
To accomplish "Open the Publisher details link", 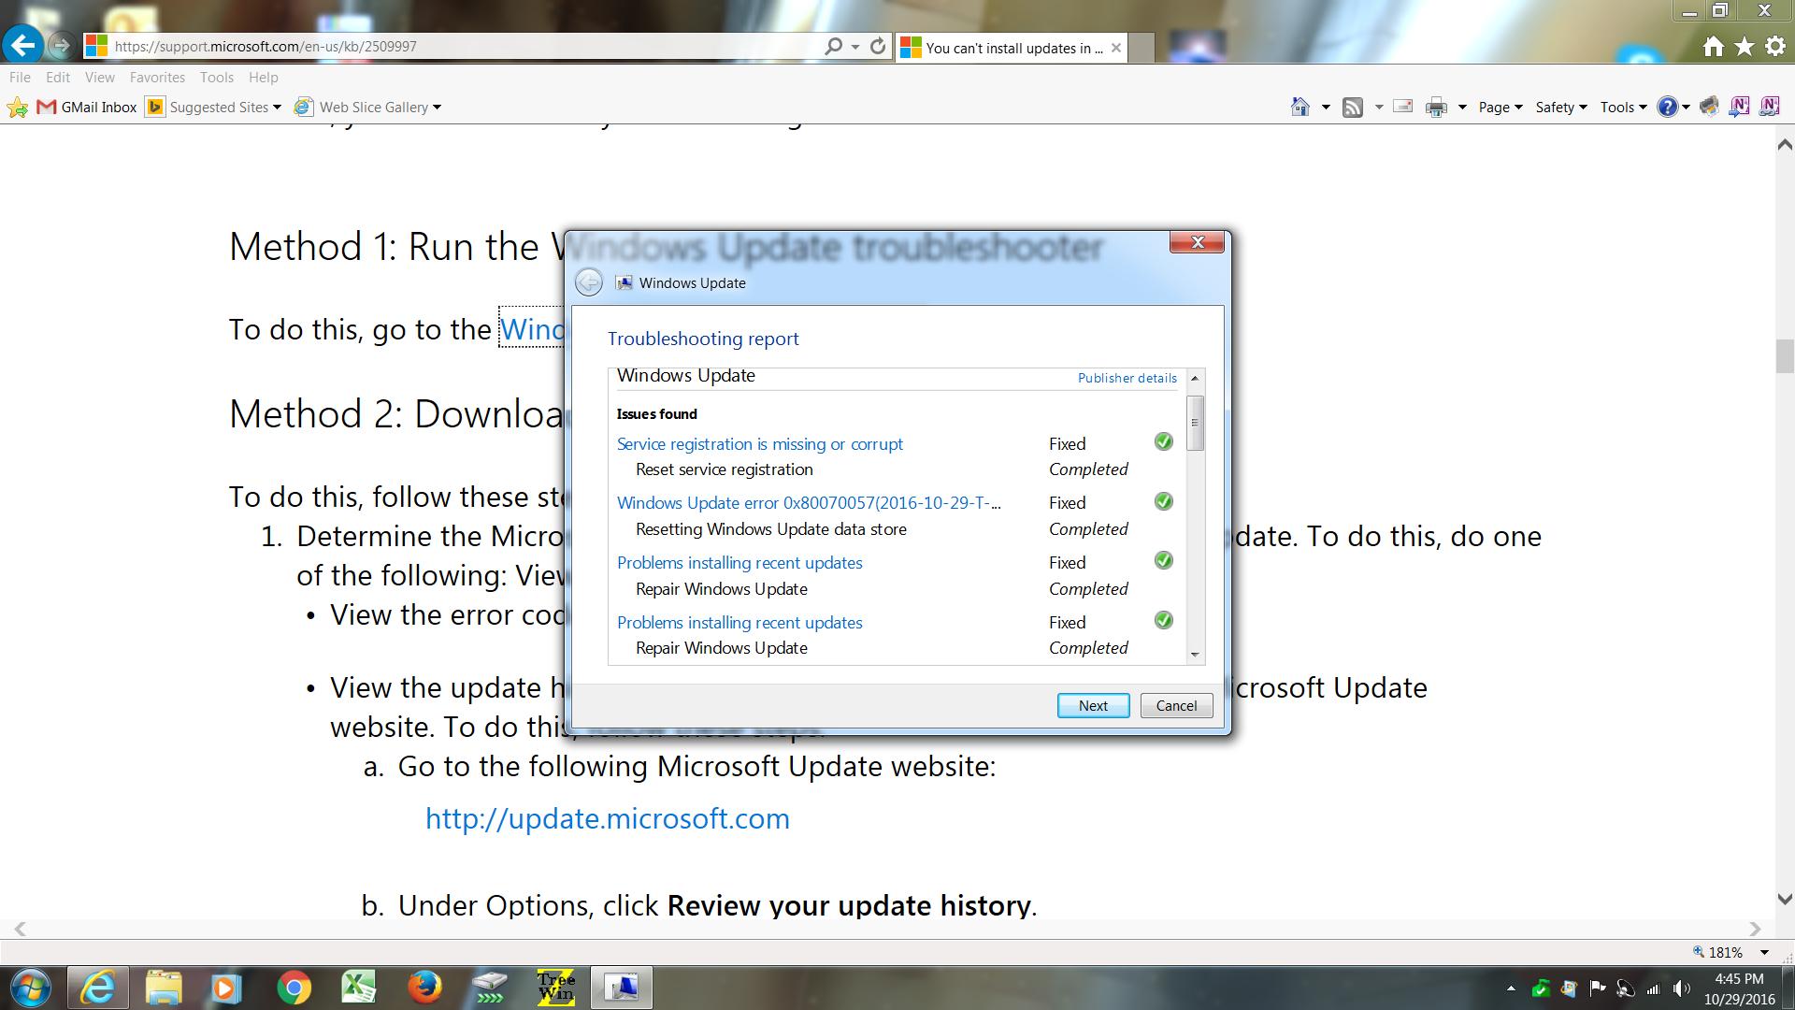I will pos(1127,378).
